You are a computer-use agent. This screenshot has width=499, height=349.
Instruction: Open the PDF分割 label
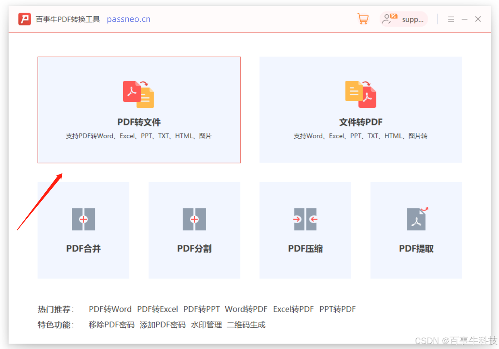click(195, 249)
